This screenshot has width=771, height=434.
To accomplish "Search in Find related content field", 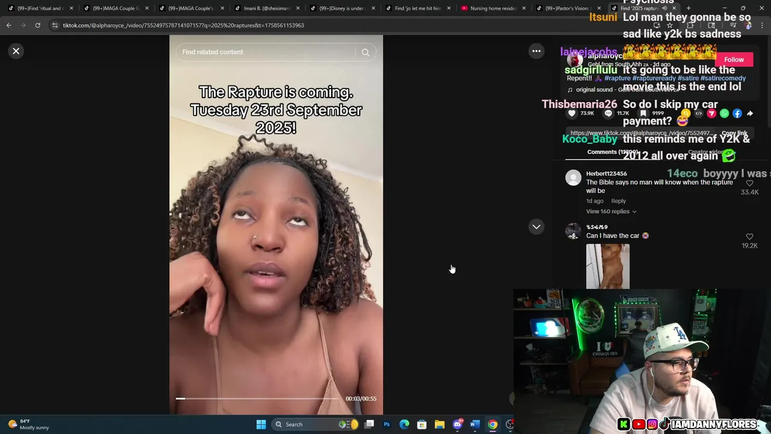I will (x=268, y=52).
